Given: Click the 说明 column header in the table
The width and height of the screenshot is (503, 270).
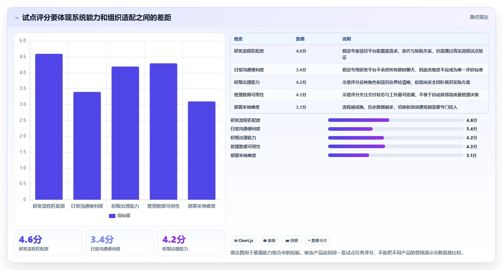Looking at the screenshot, I should [346, 39].
